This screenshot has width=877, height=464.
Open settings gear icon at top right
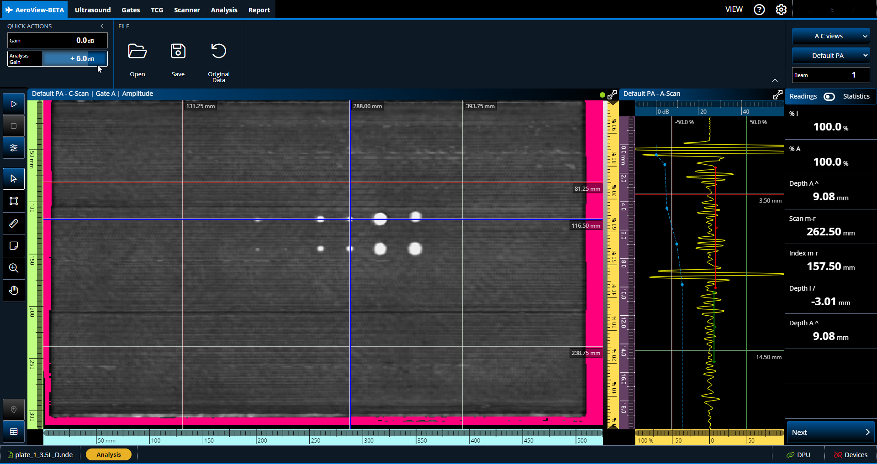pyautogui.click(x=781, y=10)
